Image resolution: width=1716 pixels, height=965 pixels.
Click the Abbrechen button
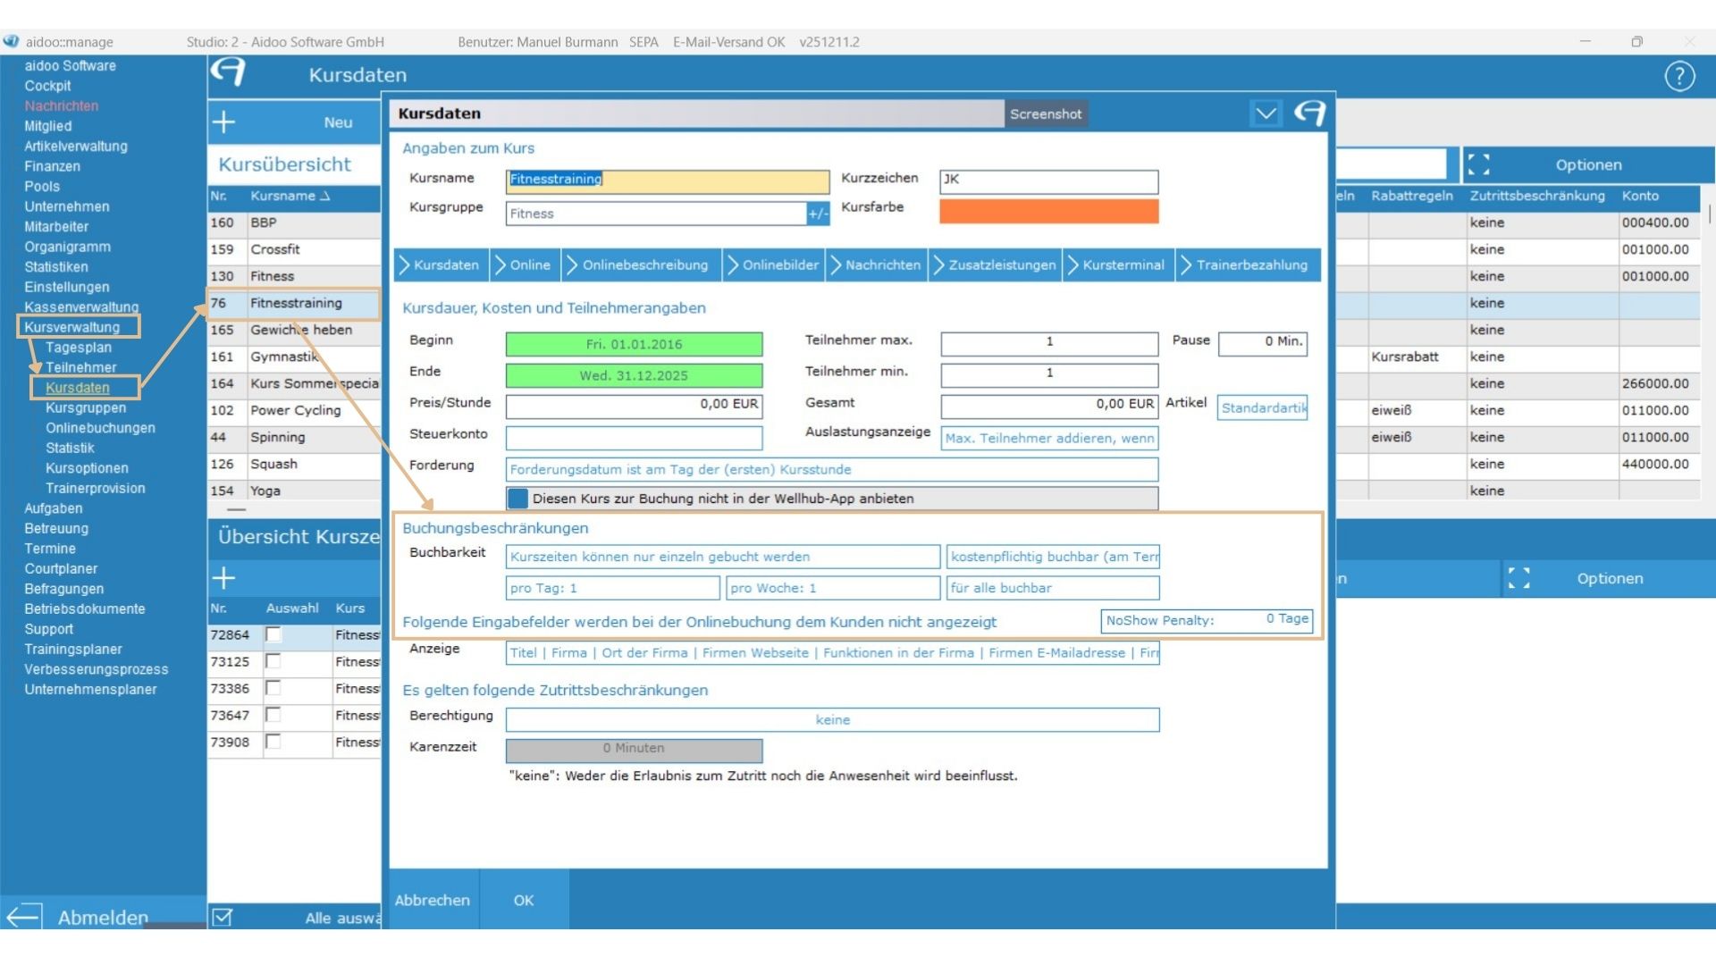click(433, 900)
